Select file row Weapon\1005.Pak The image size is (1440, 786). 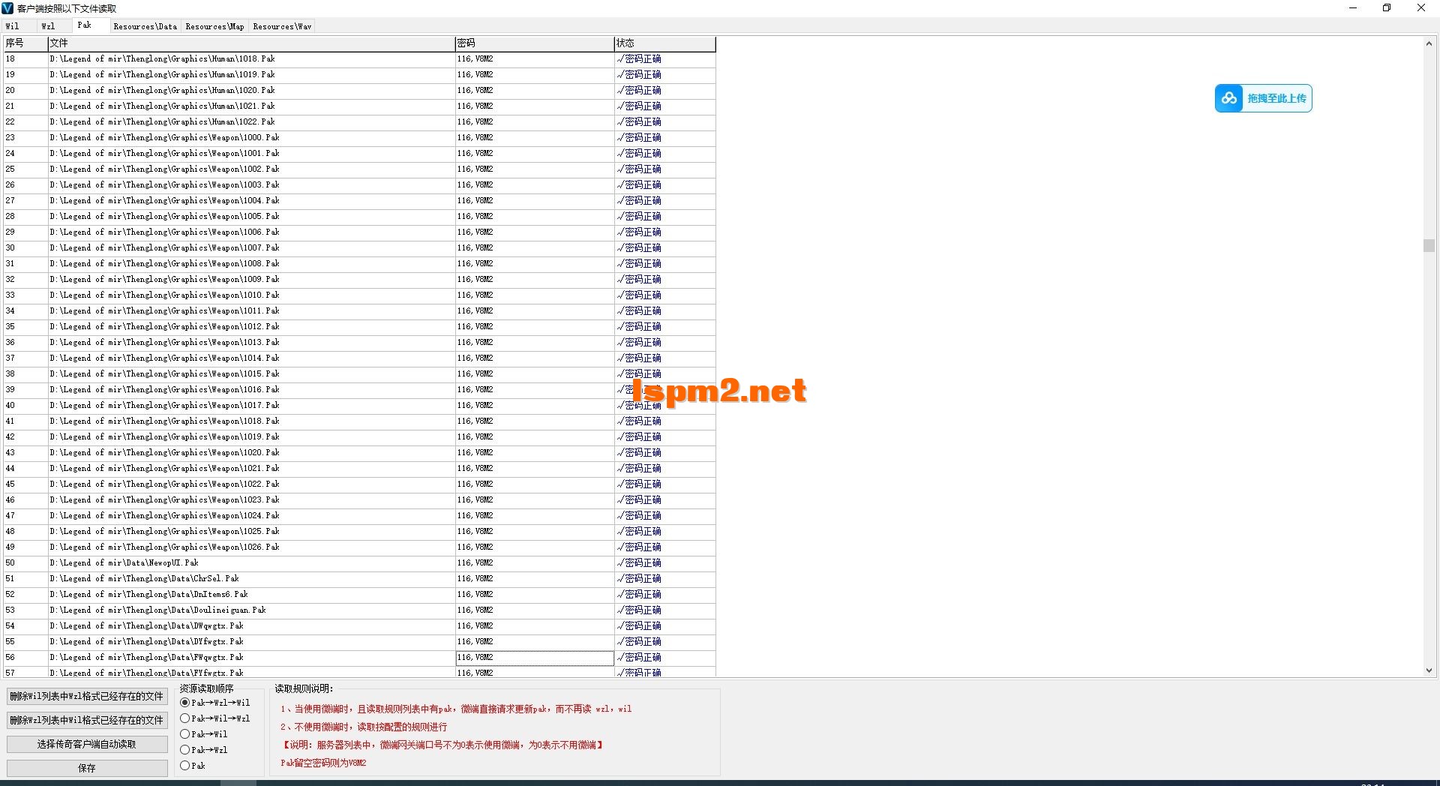pos(251,216)
